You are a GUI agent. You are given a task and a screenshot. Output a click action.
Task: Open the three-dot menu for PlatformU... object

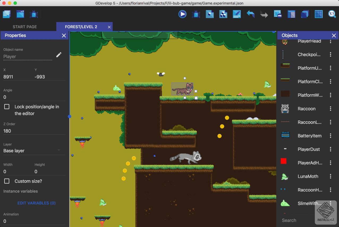coord(330,68)
